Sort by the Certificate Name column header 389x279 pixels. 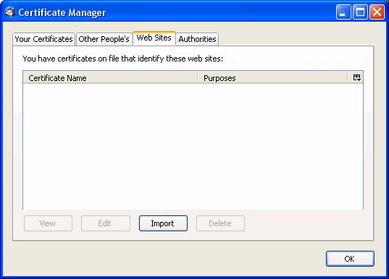click(110, 78)
